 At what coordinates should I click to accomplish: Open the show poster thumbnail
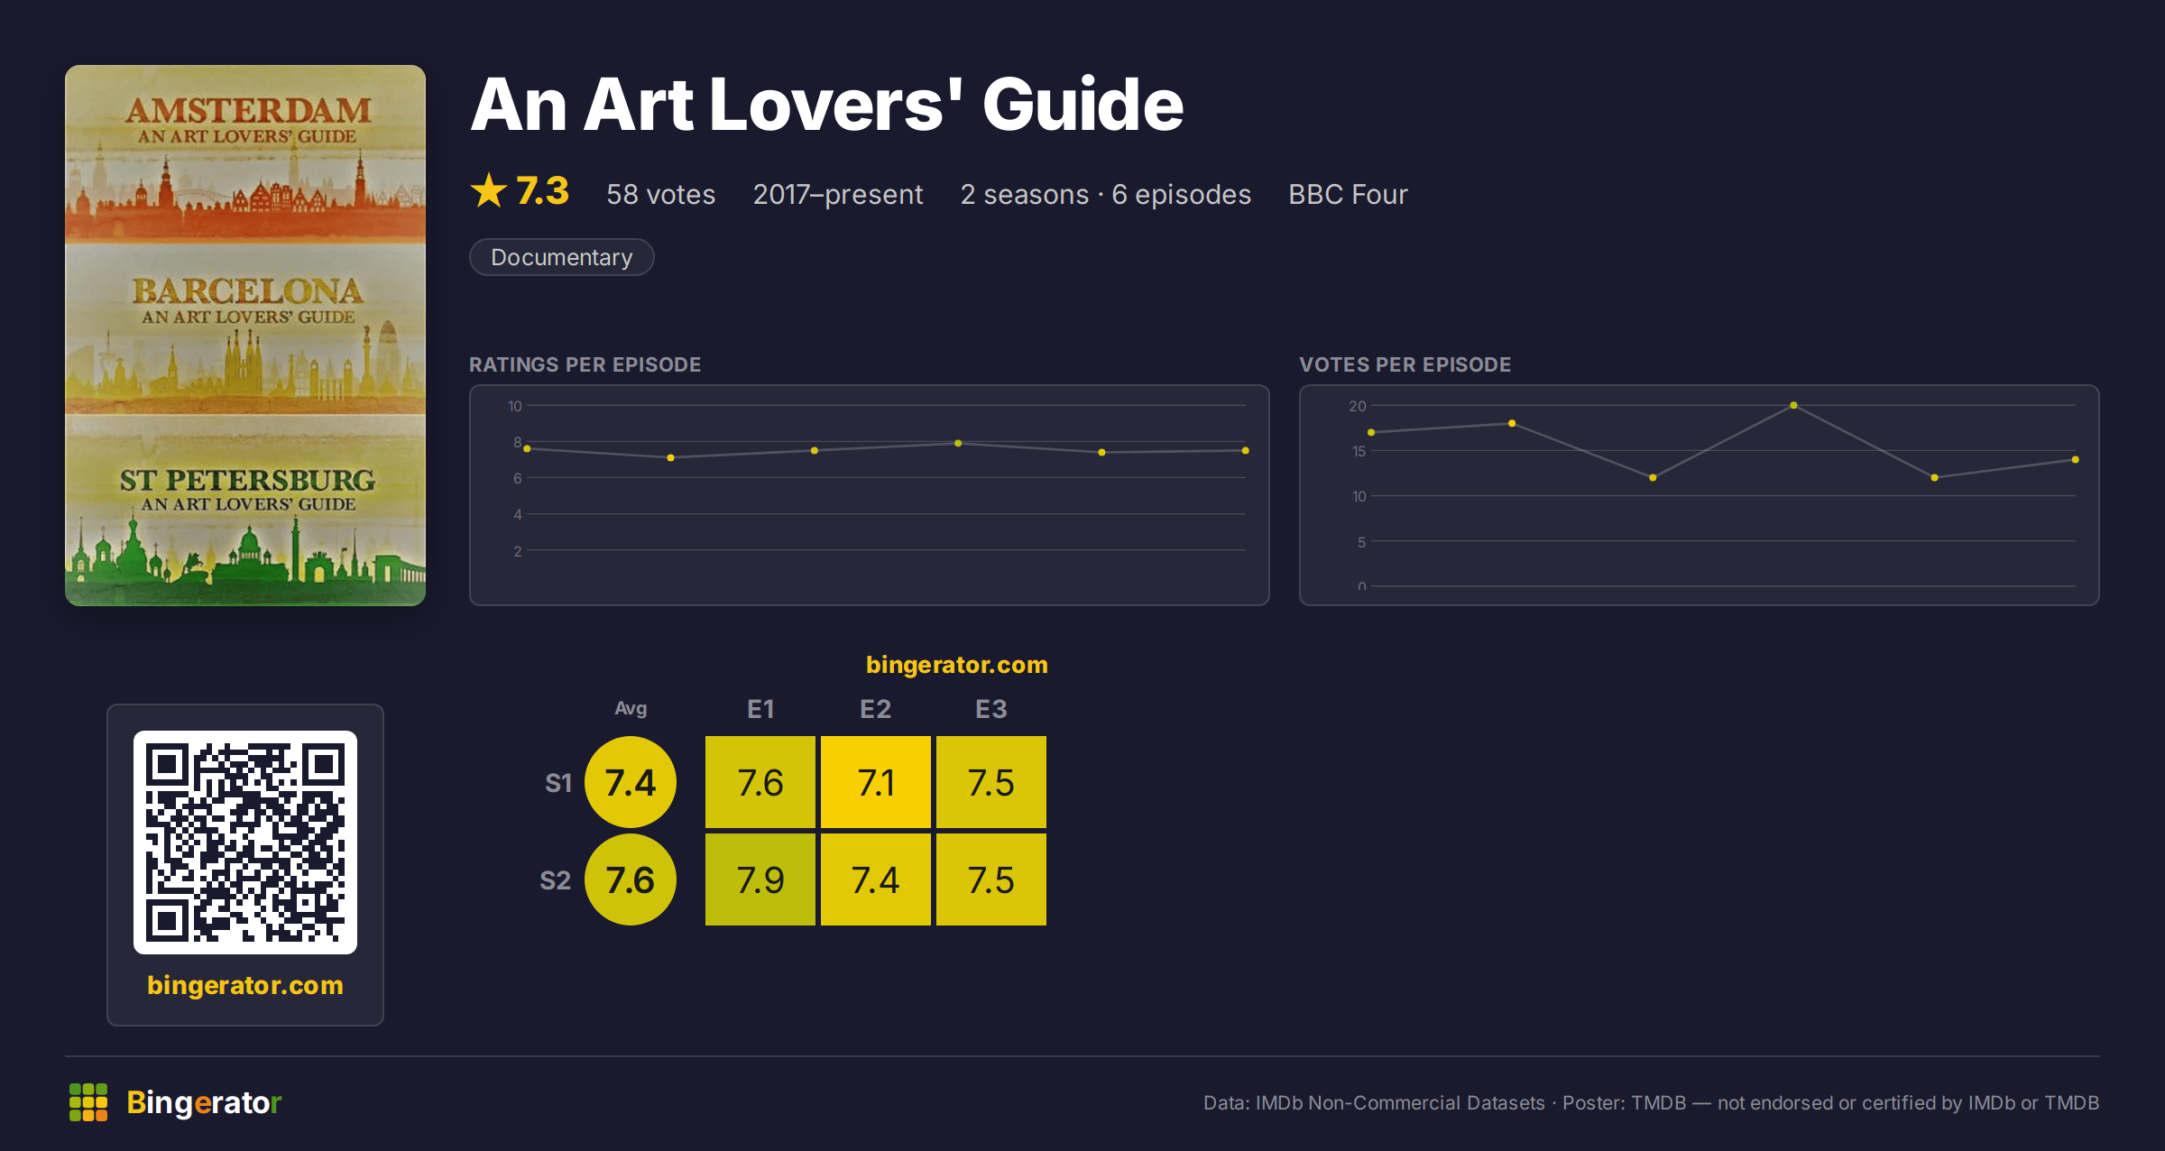(x=245, y=336)
